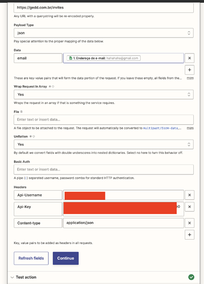204x284 pixels.
Task: Expand the Test action section chevron
Action: [x=12, y=277]
